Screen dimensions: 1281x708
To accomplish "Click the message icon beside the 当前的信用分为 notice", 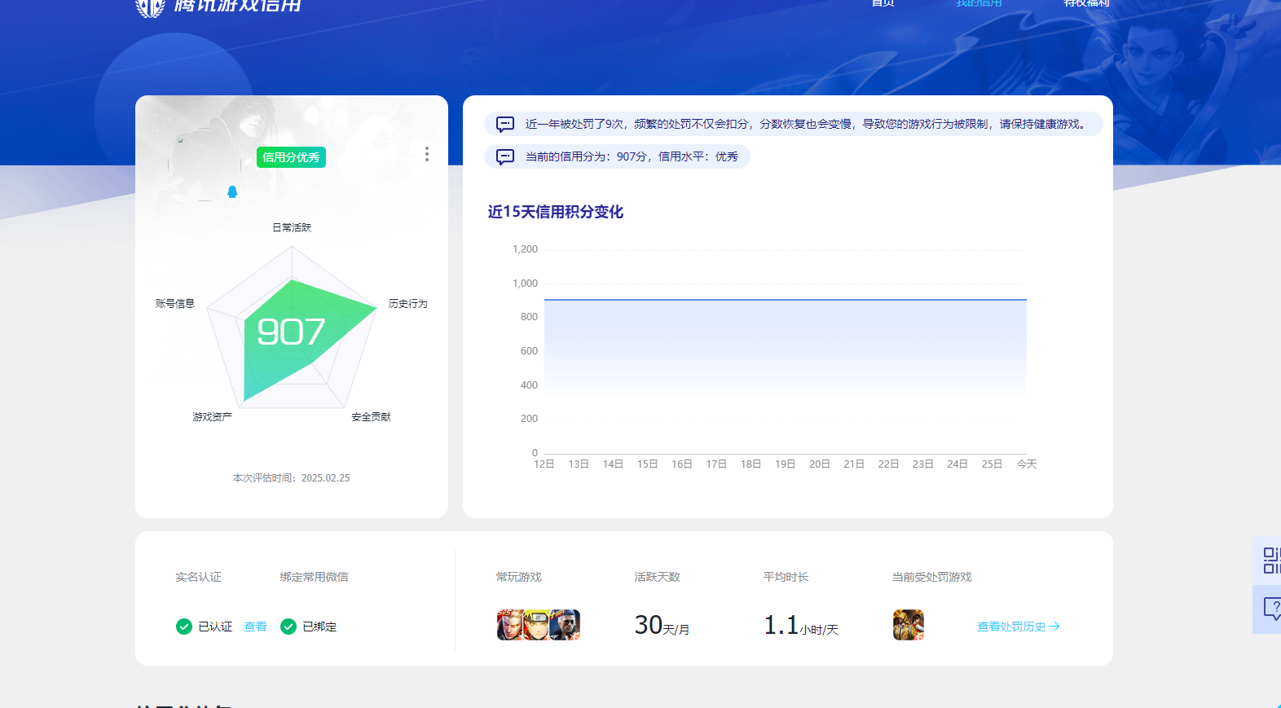I will 505,156.
